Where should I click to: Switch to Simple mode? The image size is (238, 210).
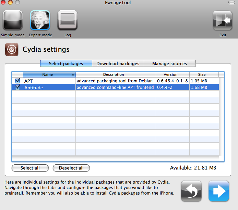tap(12, 21)
